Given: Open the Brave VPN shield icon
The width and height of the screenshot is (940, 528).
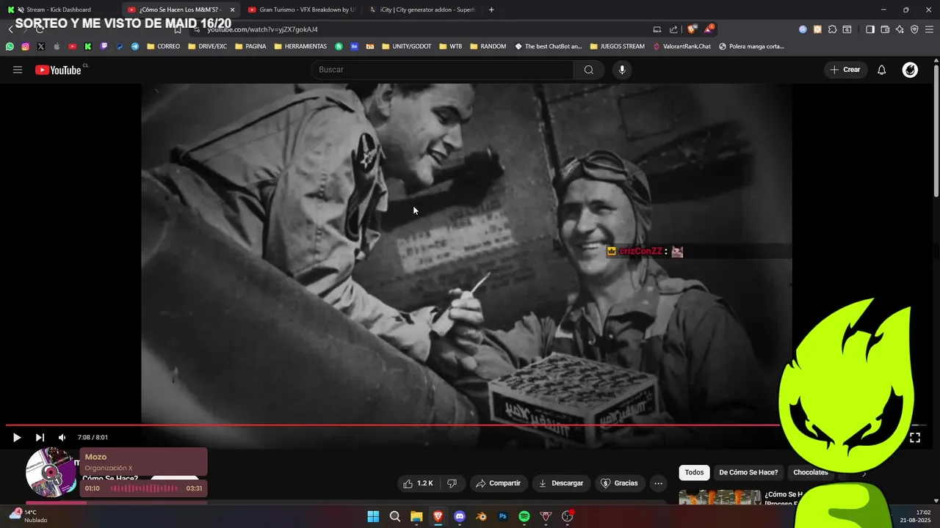Looking at the screenshot, I should [x=914, y=29].
